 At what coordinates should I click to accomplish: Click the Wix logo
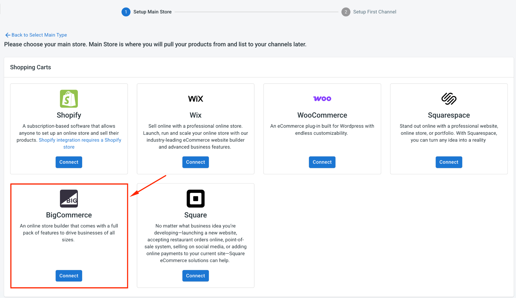point(196,99)
